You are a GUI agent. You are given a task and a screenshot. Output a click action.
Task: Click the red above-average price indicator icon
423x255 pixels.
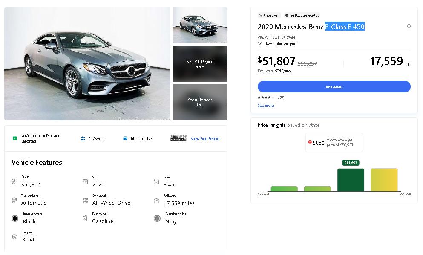(x=310, y=142)
